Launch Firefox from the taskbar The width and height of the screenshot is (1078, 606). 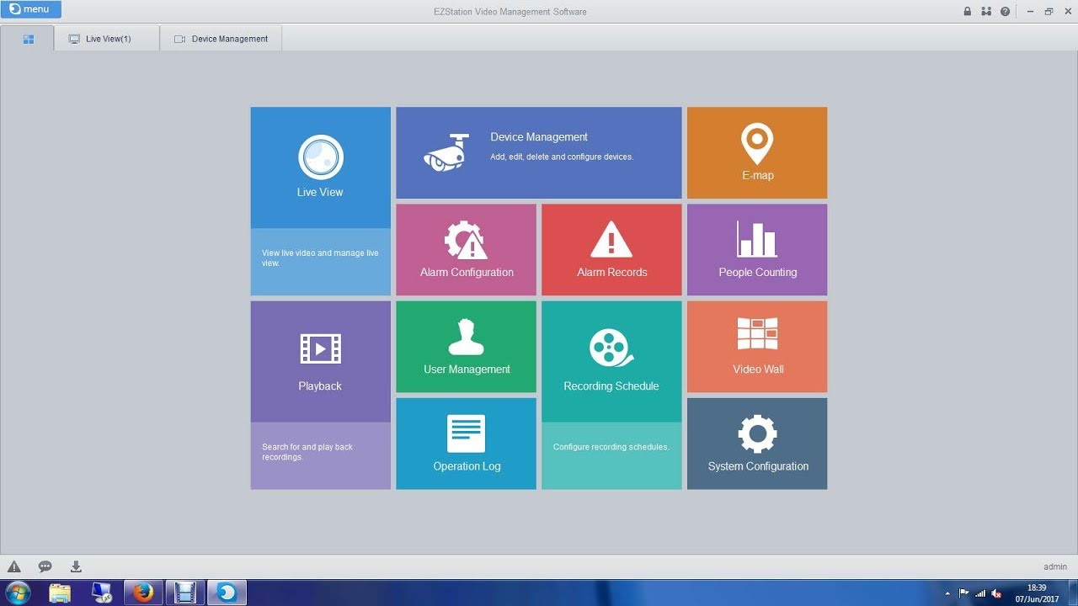[x=143, y=593]
